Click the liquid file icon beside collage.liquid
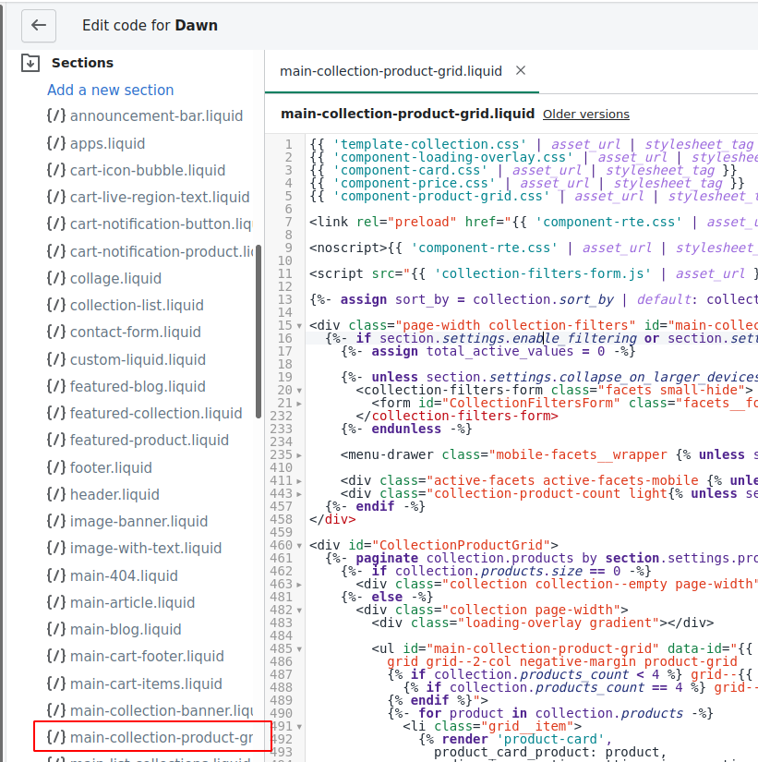 coord(56,278)
